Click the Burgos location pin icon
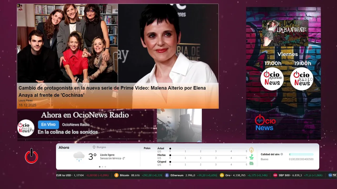 (94, 147)
